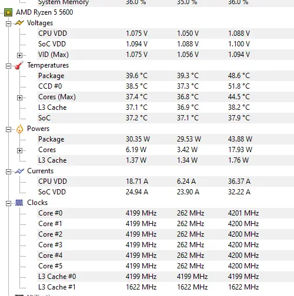Screen dimensions: 294x296
Task: Click the 36.37 A CPU VDD max current
Action: [239, 181]
